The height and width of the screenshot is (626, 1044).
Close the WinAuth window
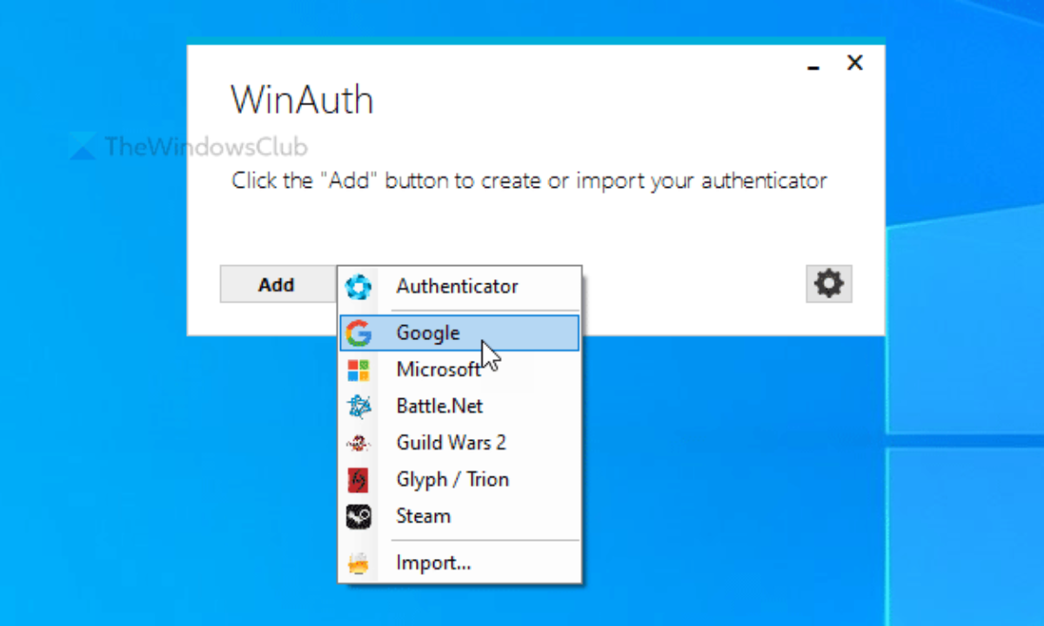pos(855,63)
